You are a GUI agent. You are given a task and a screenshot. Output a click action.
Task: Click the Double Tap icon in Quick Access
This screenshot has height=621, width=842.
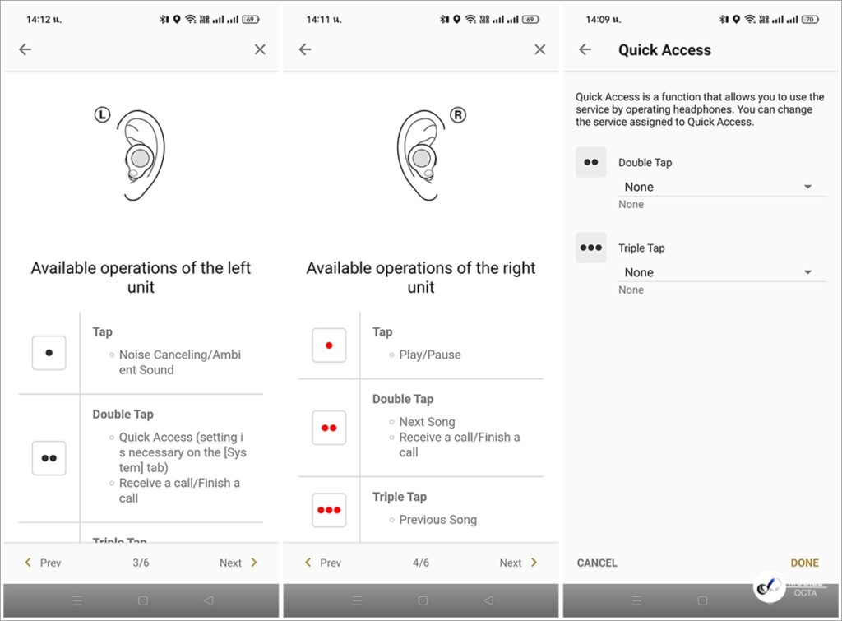tap(590, 162)
